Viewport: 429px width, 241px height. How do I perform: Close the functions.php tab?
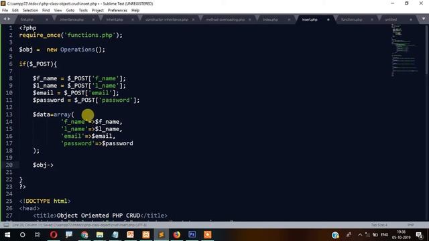[372, 19]
